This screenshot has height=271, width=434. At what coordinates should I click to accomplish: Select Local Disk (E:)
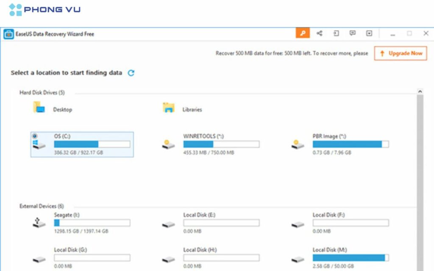(x=199, y=215)
